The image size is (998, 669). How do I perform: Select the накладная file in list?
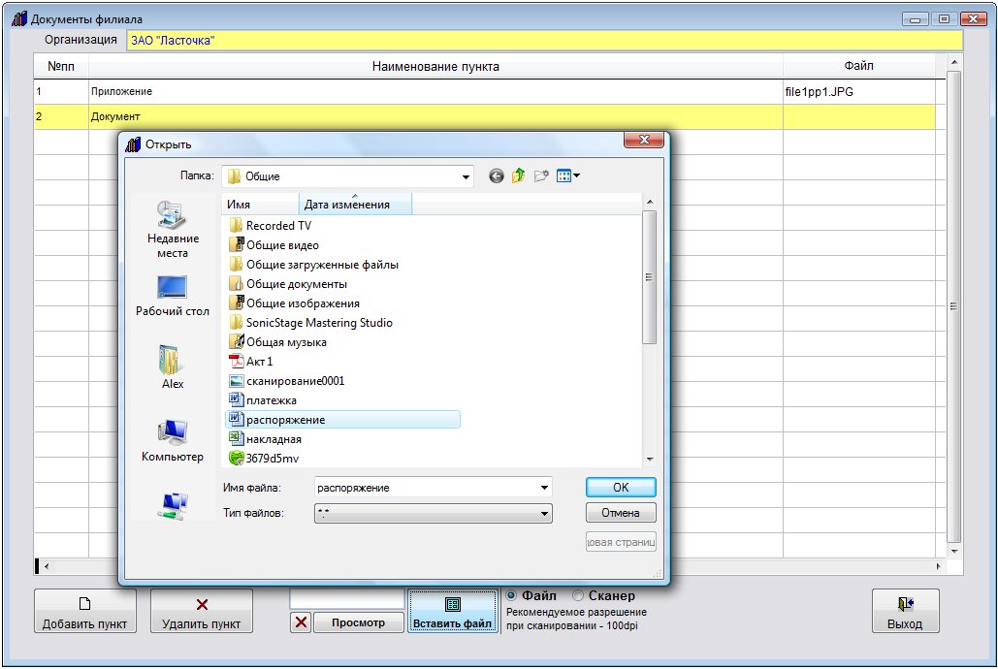tap(274, 439)
